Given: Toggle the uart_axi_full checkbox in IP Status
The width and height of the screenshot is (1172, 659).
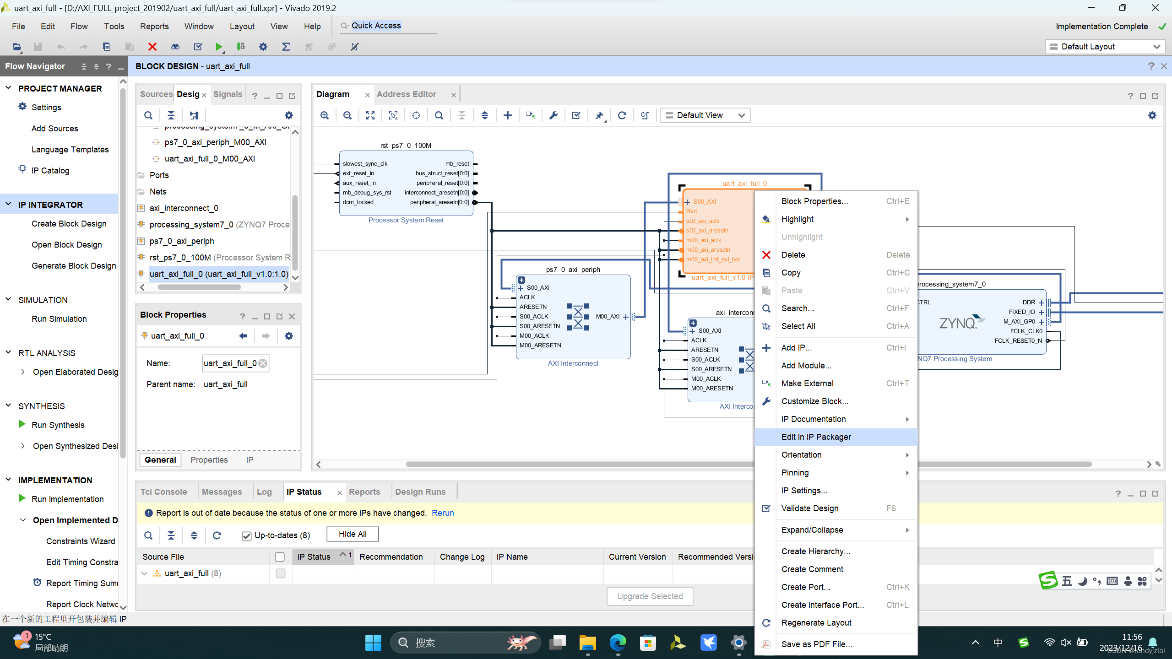Looking at the screenshot, I should [x=280, y=573].
